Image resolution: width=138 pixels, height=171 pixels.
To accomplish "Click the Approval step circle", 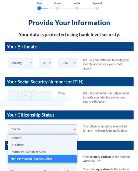I will coord(97,8).
